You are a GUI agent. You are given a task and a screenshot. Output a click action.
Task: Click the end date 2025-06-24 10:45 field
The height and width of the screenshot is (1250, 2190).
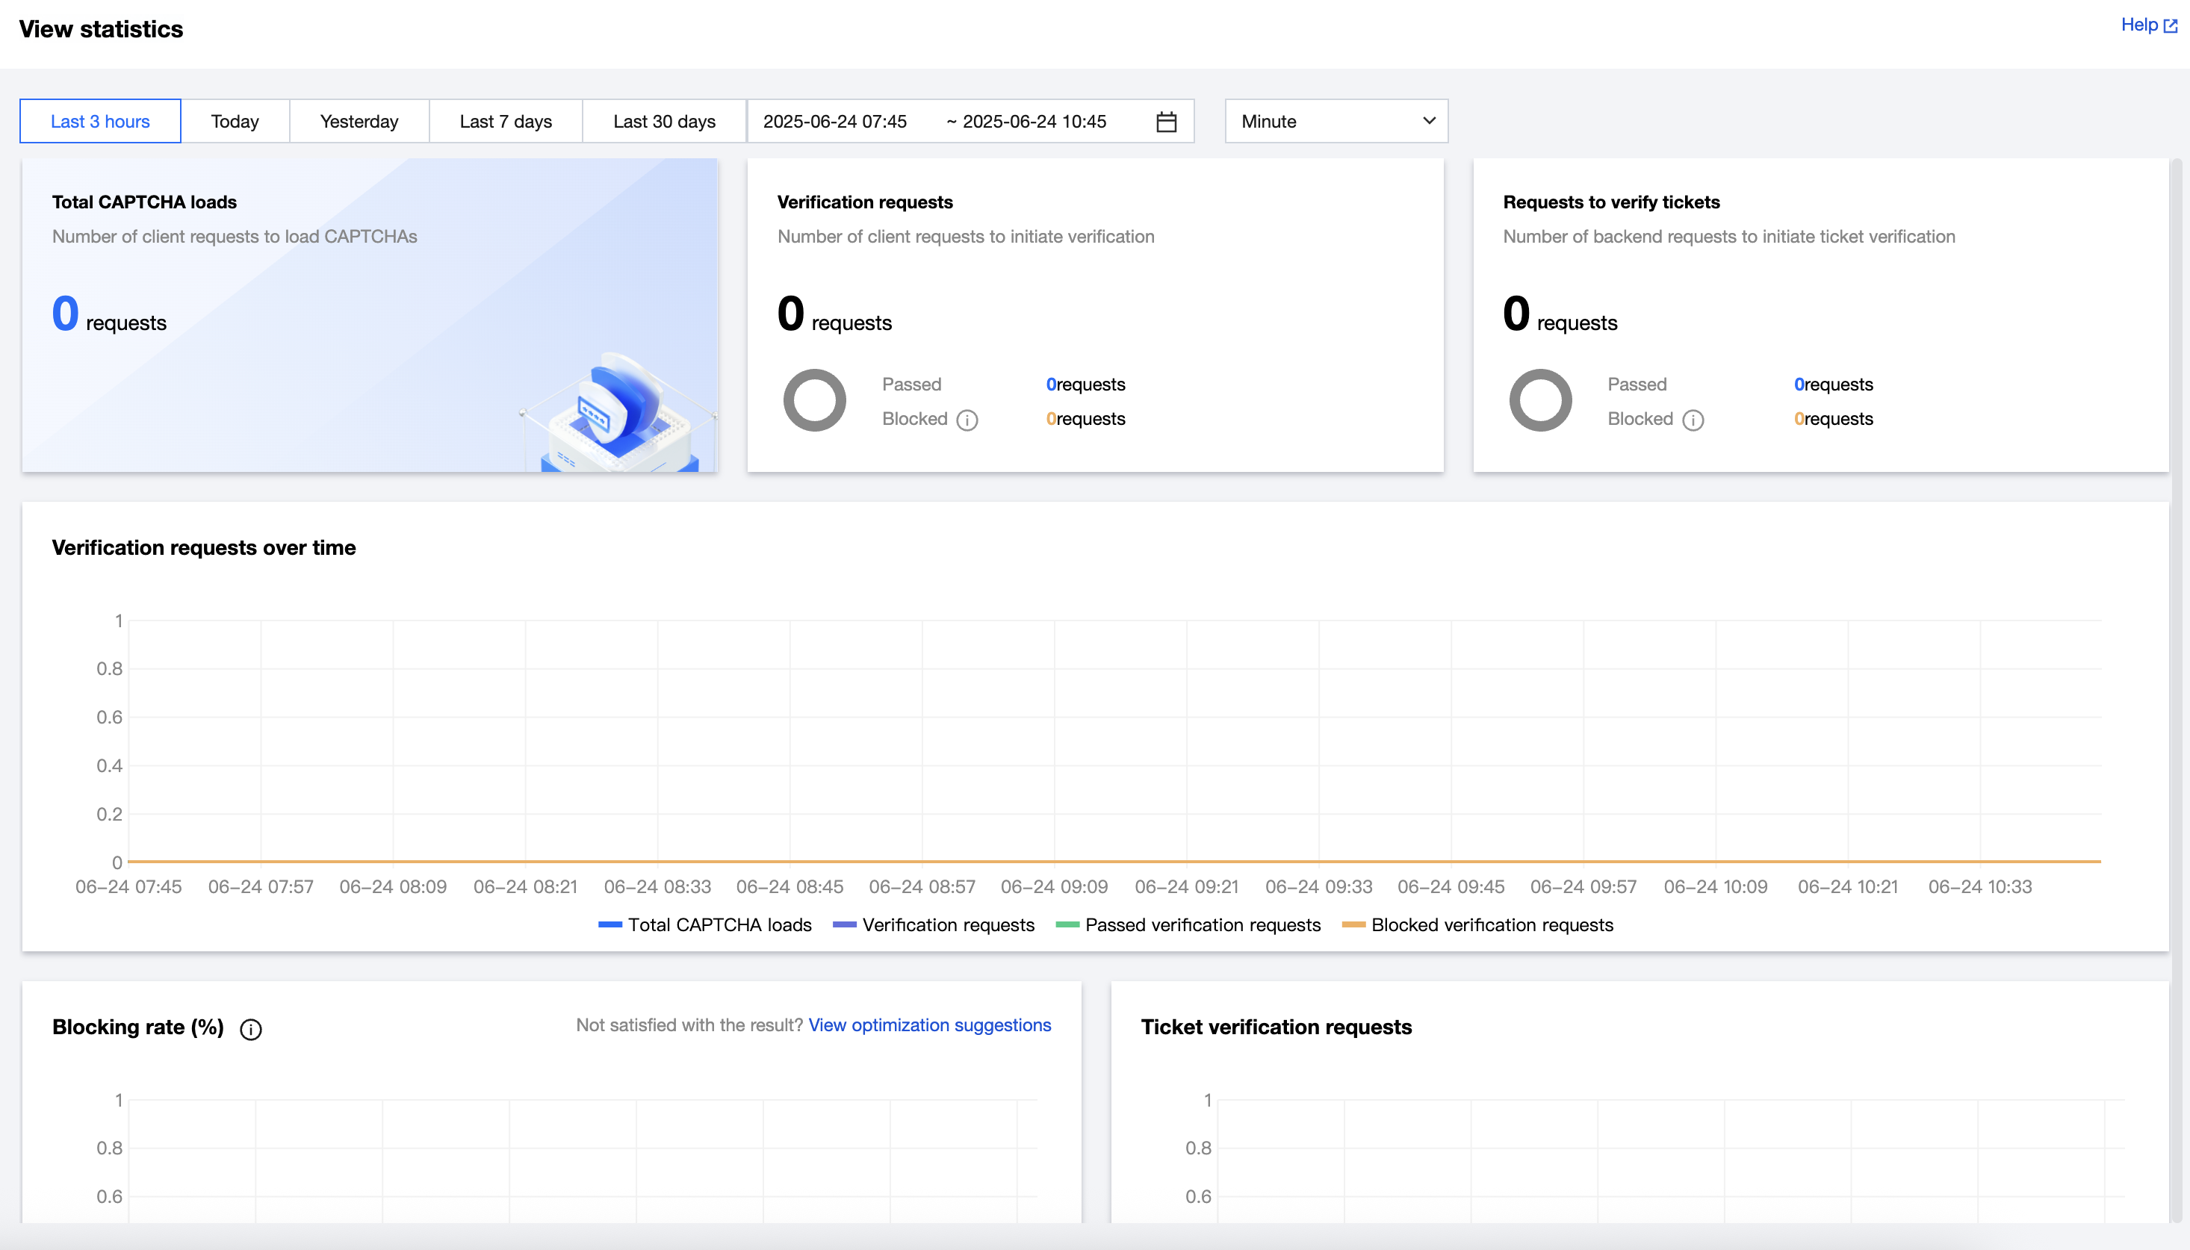tap(1034, 122)
